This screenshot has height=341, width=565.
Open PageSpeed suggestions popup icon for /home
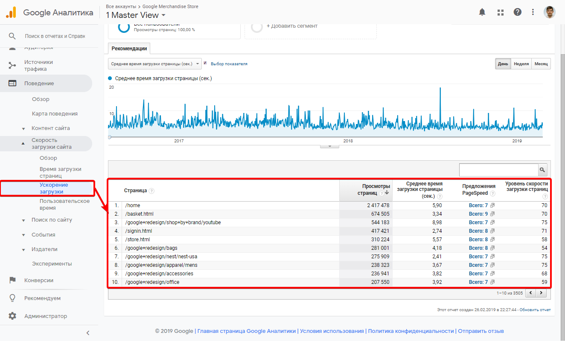[x=492, y=205]
